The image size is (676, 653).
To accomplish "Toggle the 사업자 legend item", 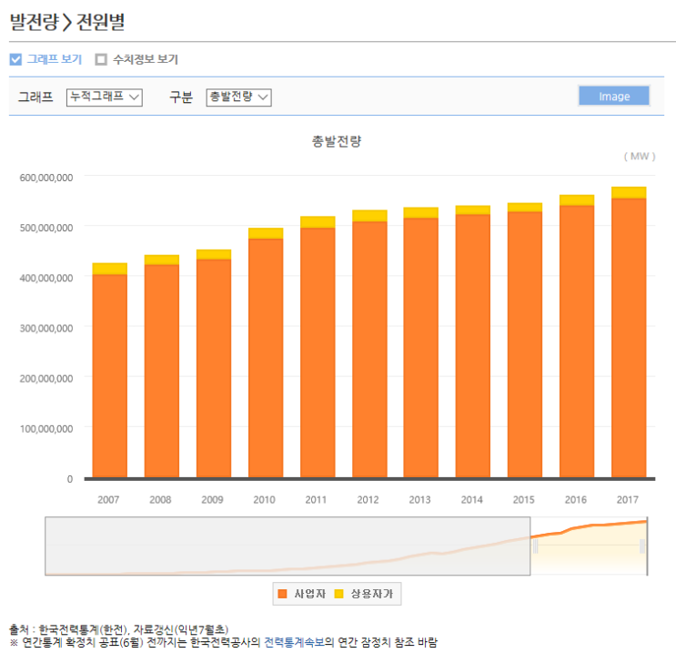I will (302, 594).
